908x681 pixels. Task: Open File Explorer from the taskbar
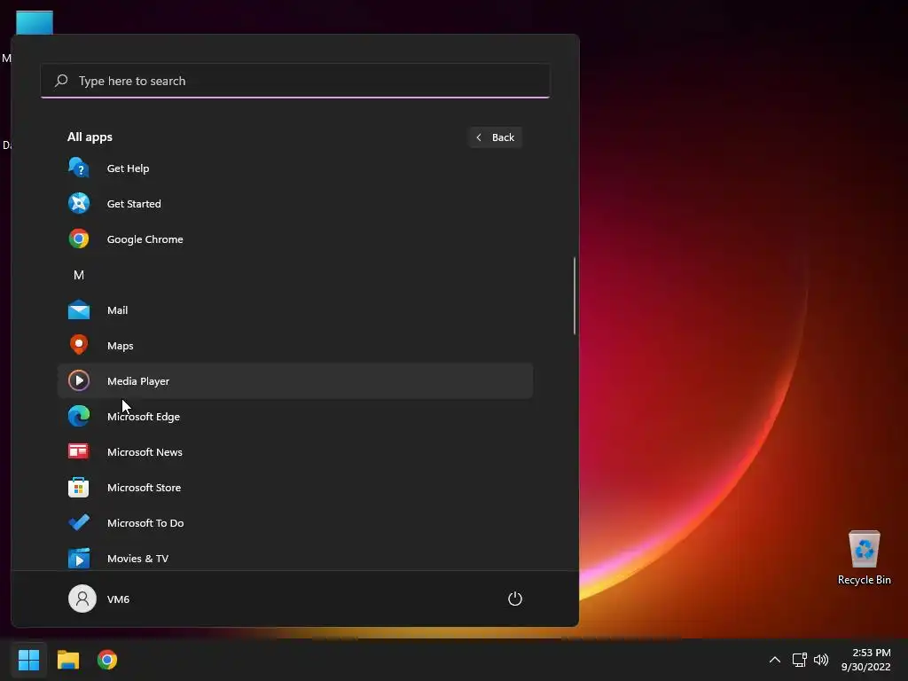pos(67,660)
